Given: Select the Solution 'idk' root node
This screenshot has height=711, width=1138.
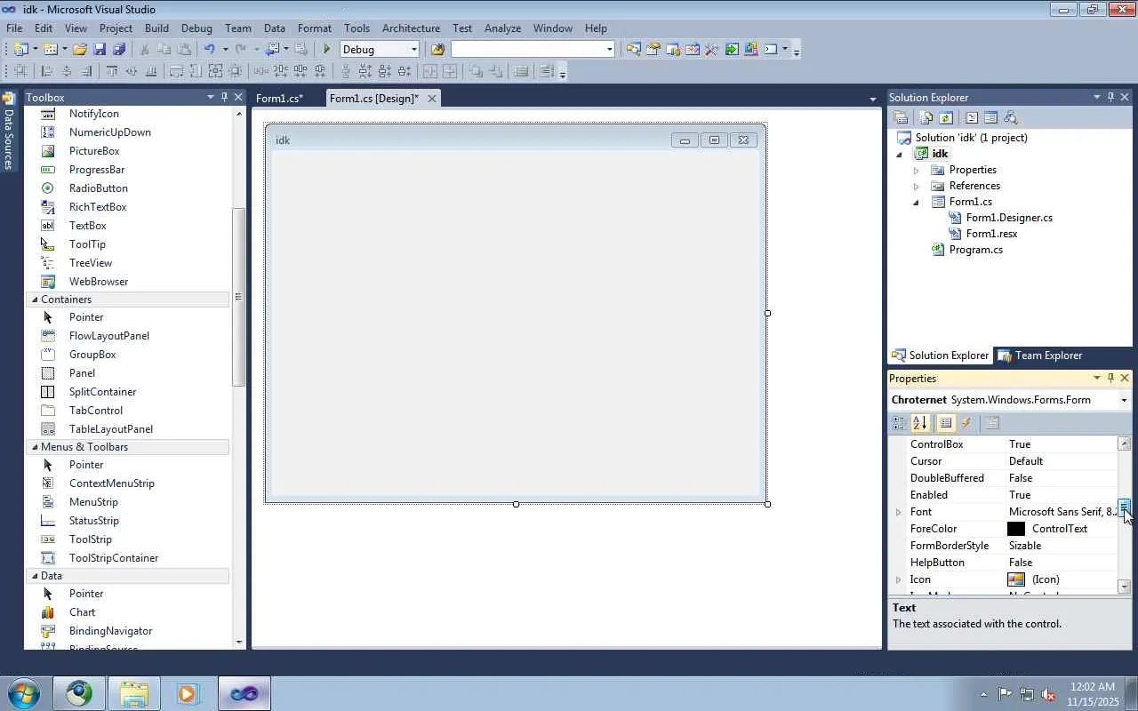Looking at the screenshot, I should (971, 138).
